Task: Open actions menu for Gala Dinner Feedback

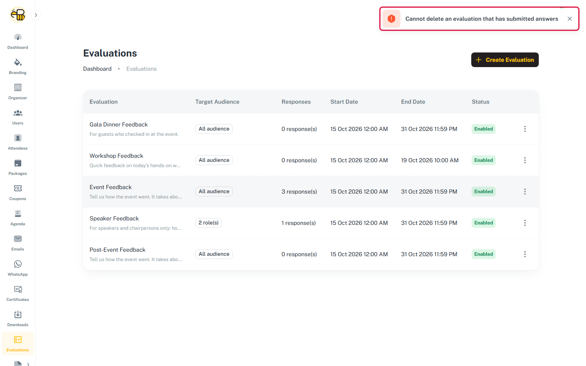Action: coord(525,129)
